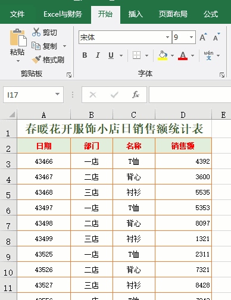This screenshot has width=231, height=300.
Task: Select row 8 header
Action: (8, 239)
